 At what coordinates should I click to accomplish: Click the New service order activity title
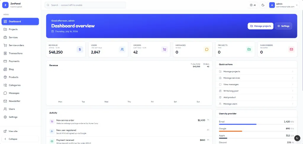click(x=65, y=120)
